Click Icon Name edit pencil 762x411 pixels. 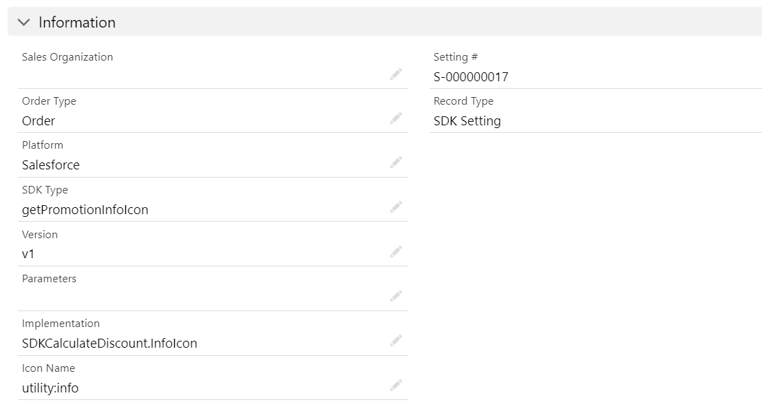pos(396,386)
